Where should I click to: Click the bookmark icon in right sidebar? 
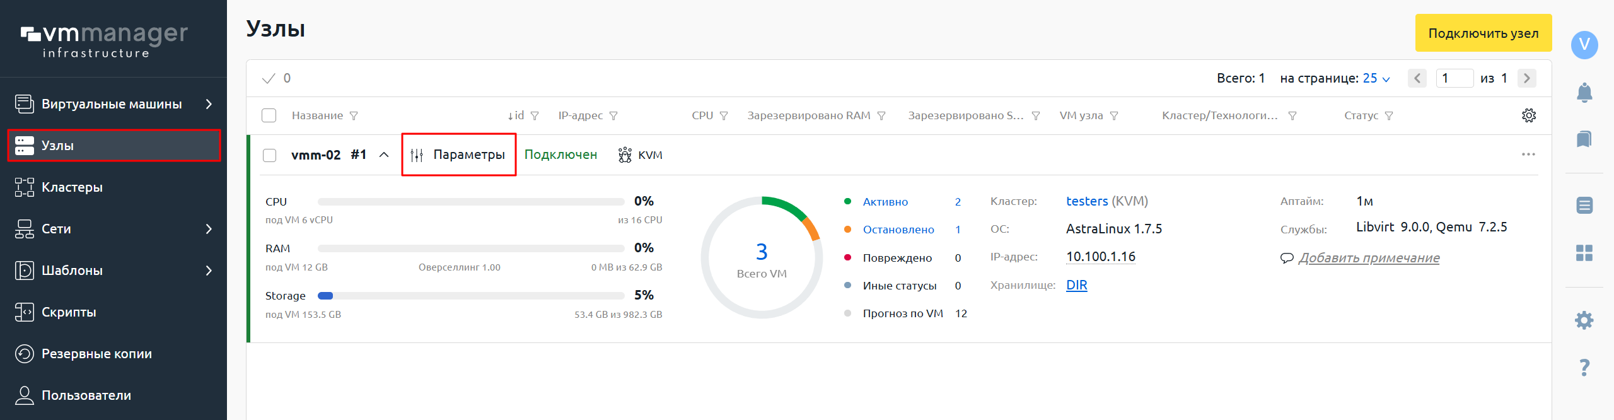click(x=1584, y=139)
